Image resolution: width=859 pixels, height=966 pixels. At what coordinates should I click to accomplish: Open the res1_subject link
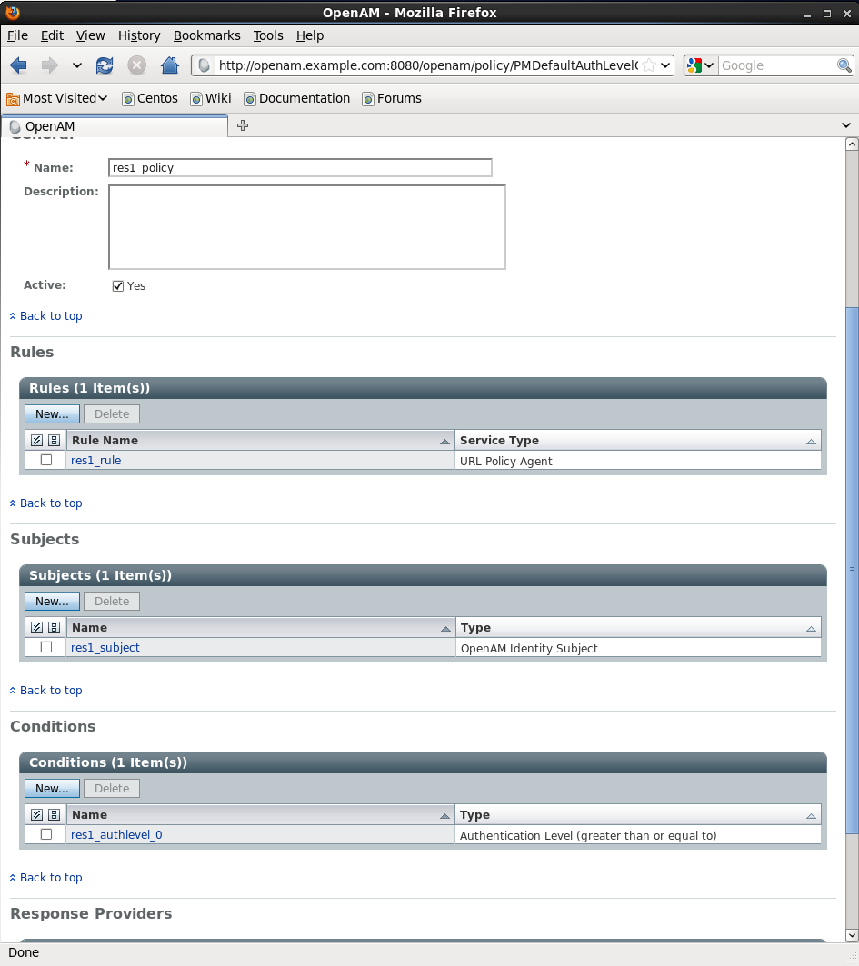(x=105, y=648)
